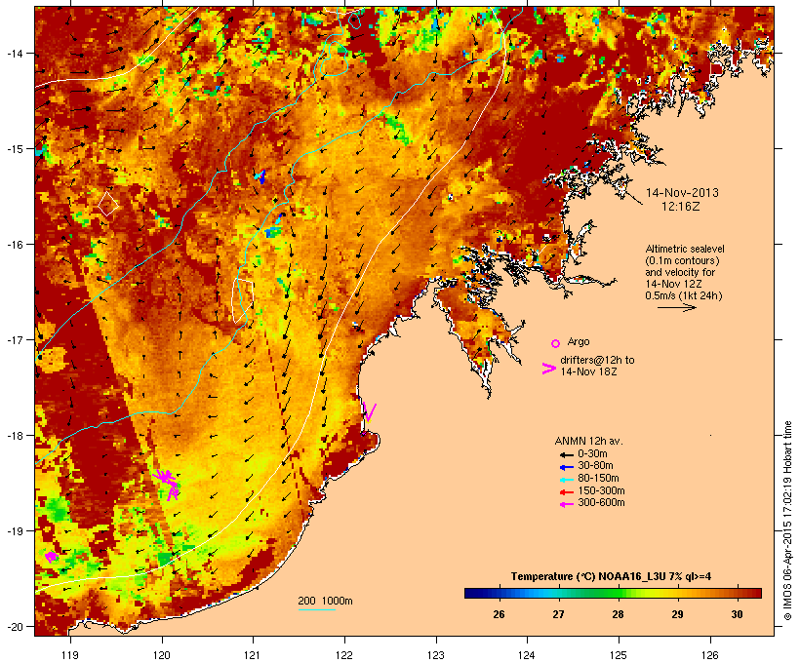Click the time label 12:16Z

coord(681,207)
